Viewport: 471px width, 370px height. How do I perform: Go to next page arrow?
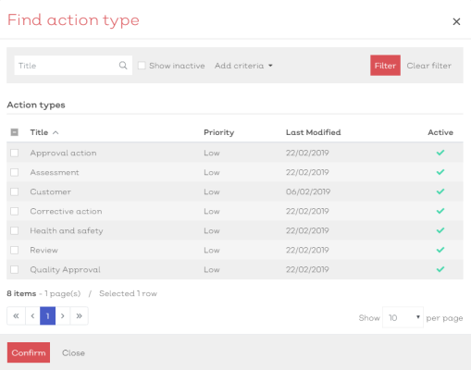click(x=63, y=315)
